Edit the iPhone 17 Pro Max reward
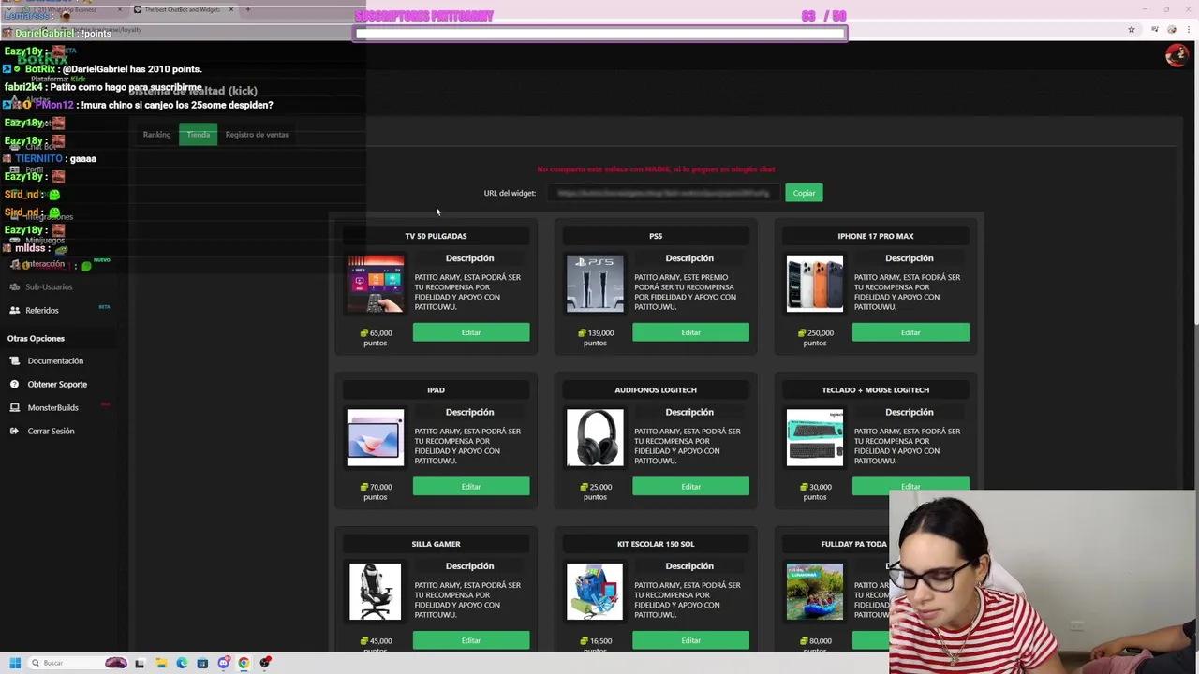This screenshot has height=674, width=1199. point(910,332)
